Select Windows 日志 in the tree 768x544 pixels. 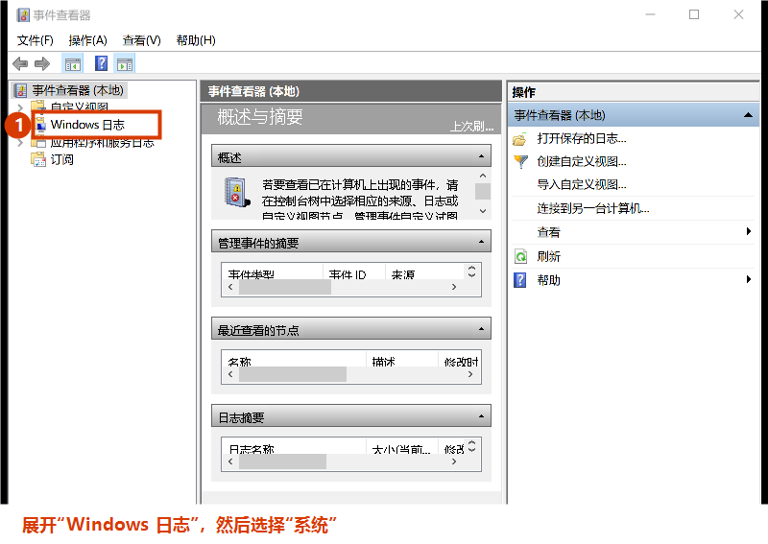(87, 125)
